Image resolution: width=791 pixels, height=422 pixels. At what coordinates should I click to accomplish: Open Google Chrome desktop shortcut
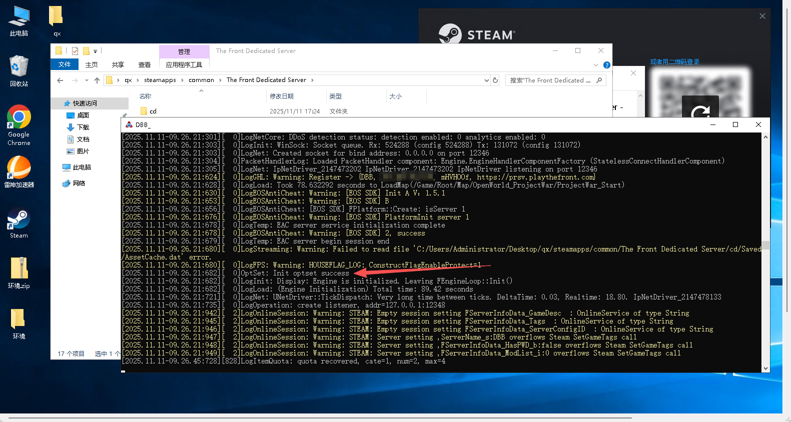[19, 117]
